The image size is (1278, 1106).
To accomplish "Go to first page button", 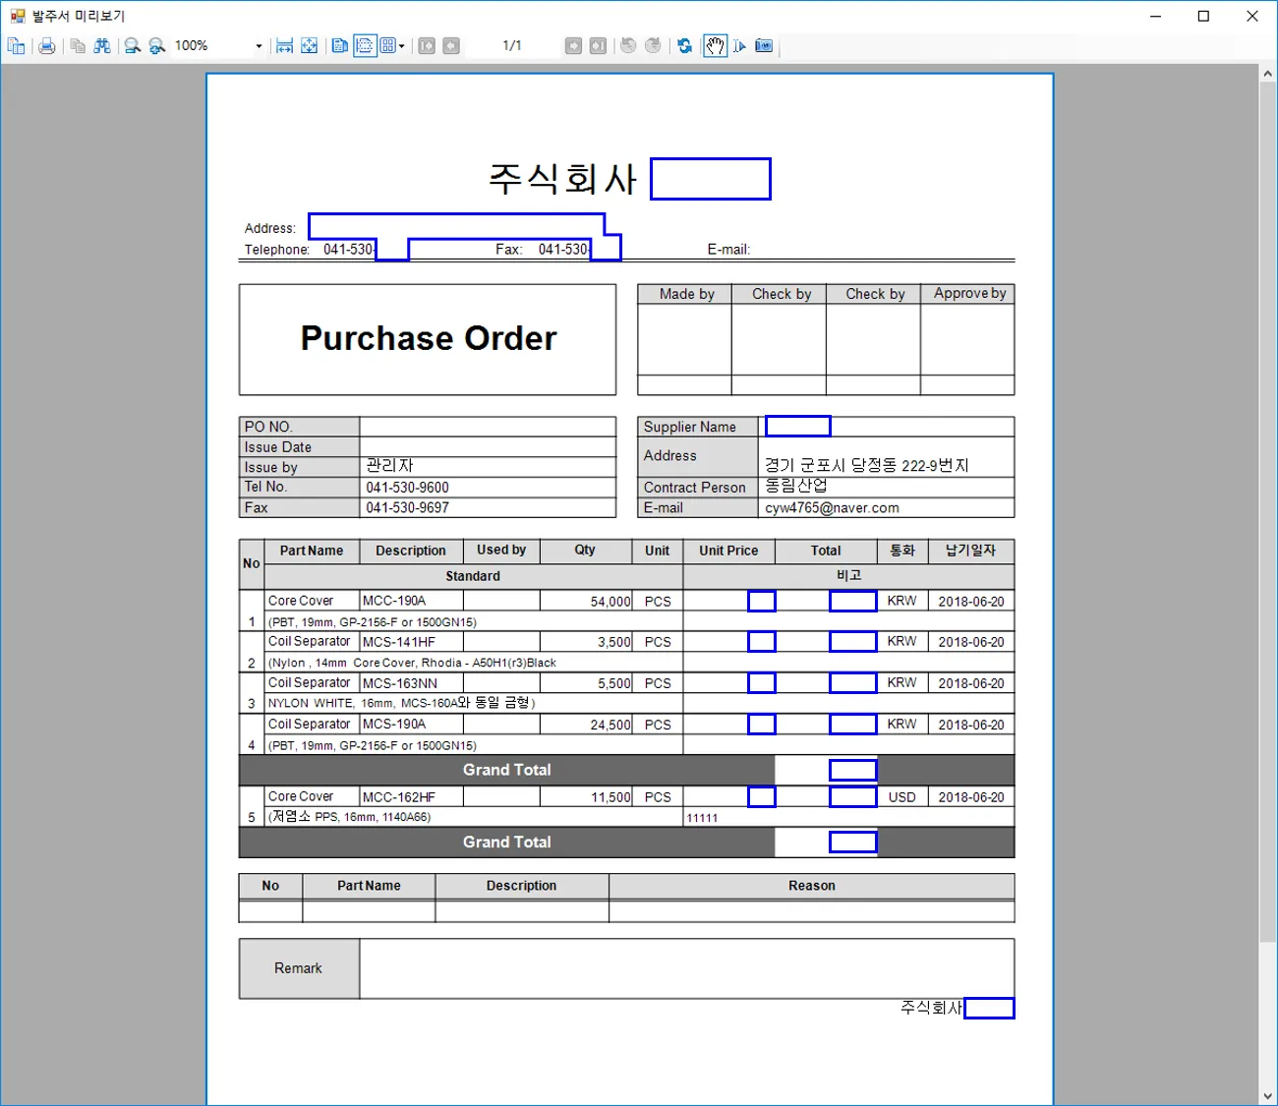I will (427, 46).
